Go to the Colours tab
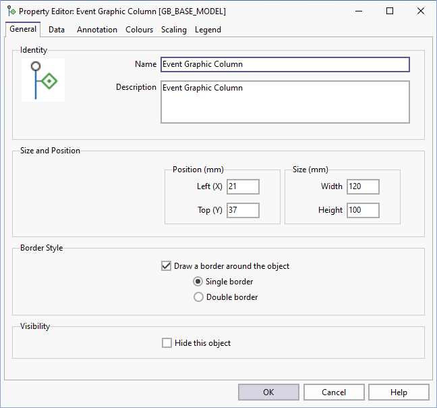The image size is (437, 408). point(139,30)
